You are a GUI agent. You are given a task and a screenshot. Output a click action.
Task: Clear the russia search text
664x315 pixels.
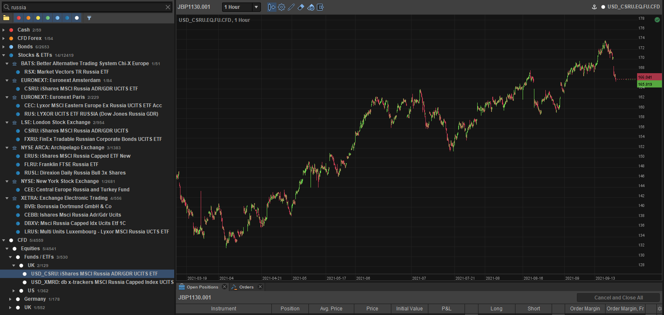click(168, 7)
